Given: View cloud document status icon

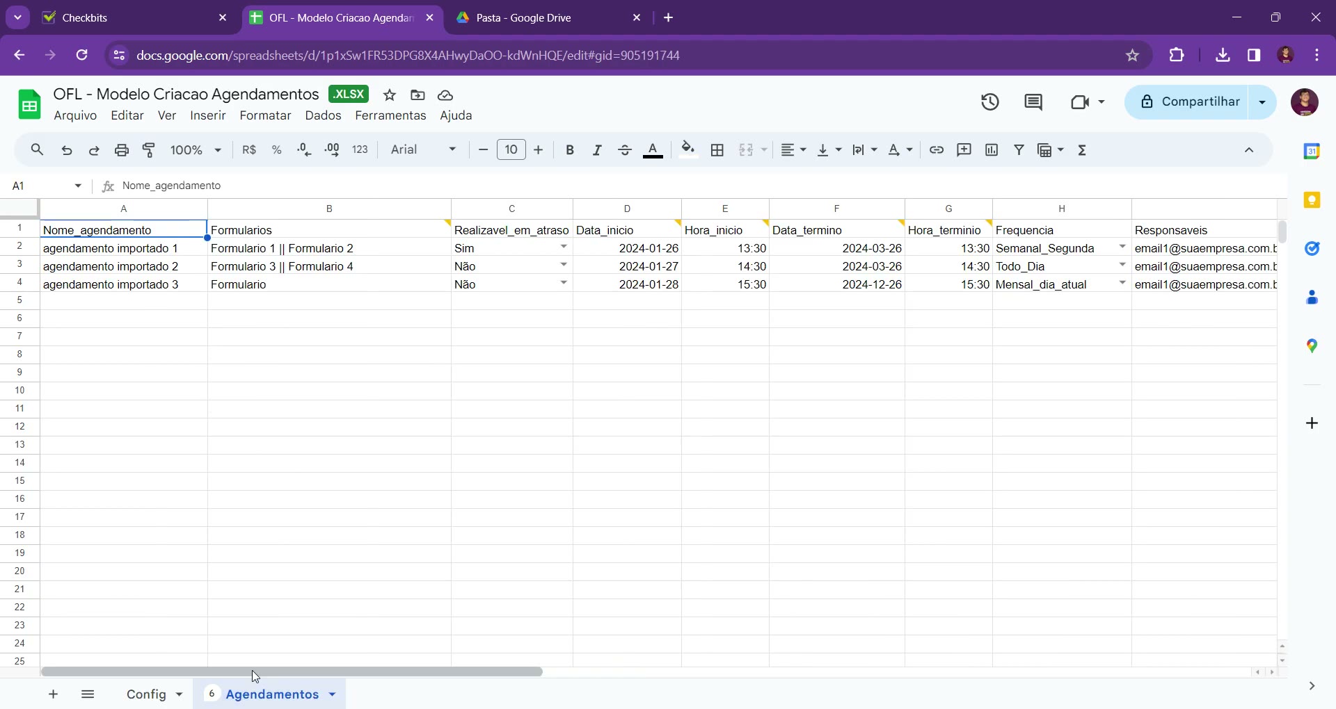Looking at the screenshot, I should [x=445, y=95].
